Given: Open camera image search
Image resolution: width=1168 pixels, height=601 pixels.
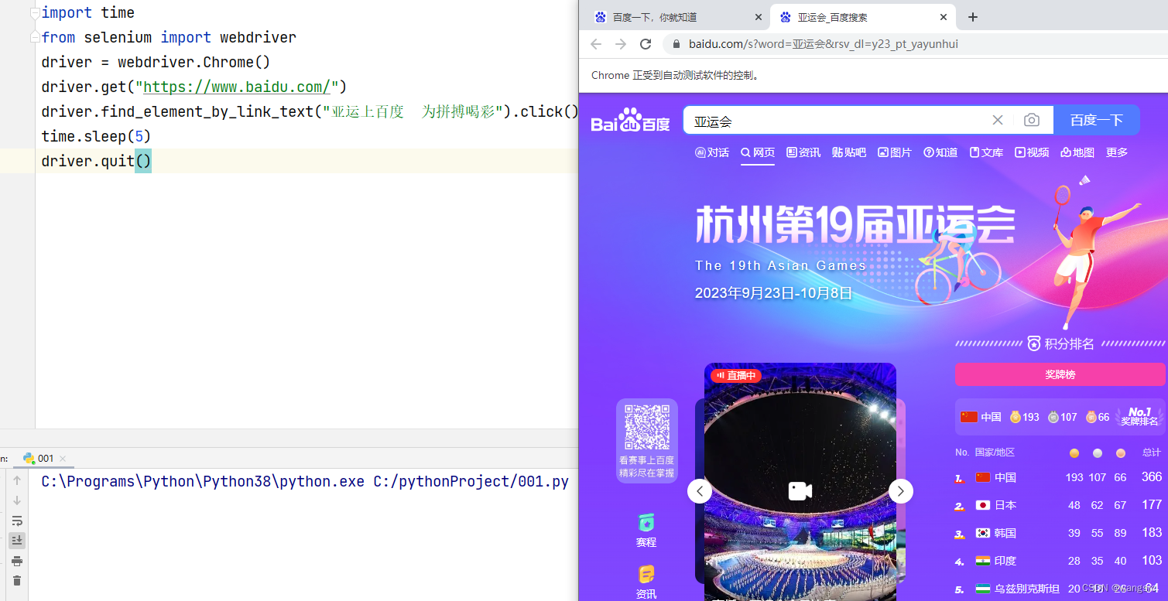Looking at the screenshot, I should (x=1031, y=120).
